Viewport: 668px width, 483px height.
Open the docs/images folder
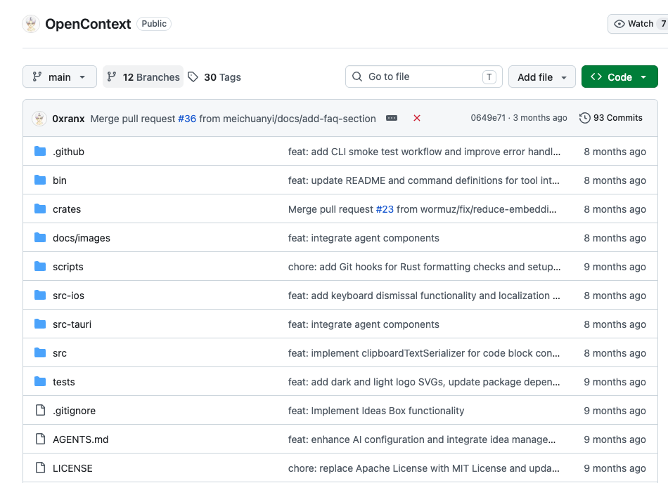pos(82,238)
